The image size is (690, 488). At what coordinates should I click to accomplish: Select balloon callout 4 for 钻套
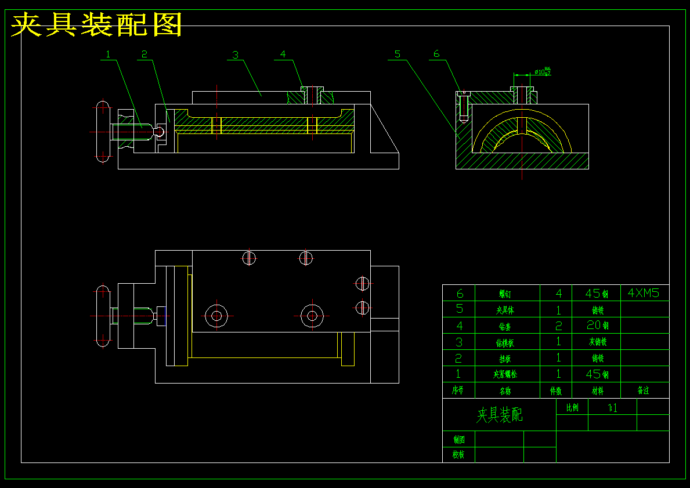coord(284,54)
